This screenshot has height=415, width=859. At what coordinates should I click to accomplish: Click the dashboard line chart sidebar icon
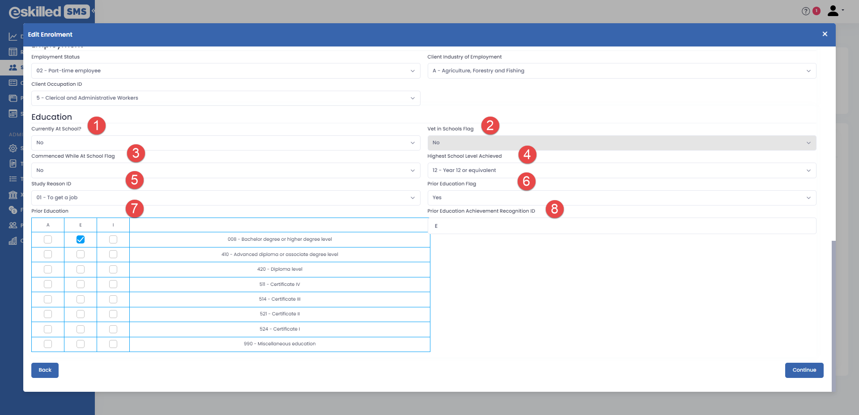pos(13,37)
